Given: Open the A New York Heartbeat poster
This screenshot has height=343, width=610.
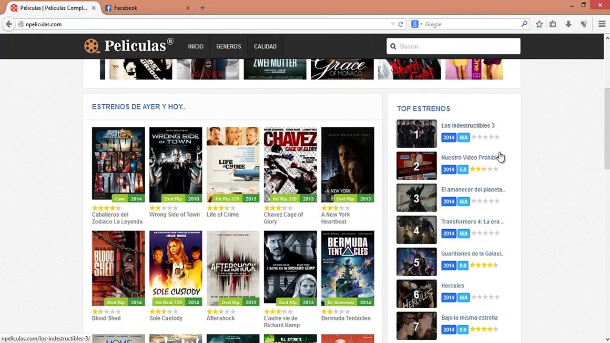Looking at the screenshot, I should [x=347, y=164].
